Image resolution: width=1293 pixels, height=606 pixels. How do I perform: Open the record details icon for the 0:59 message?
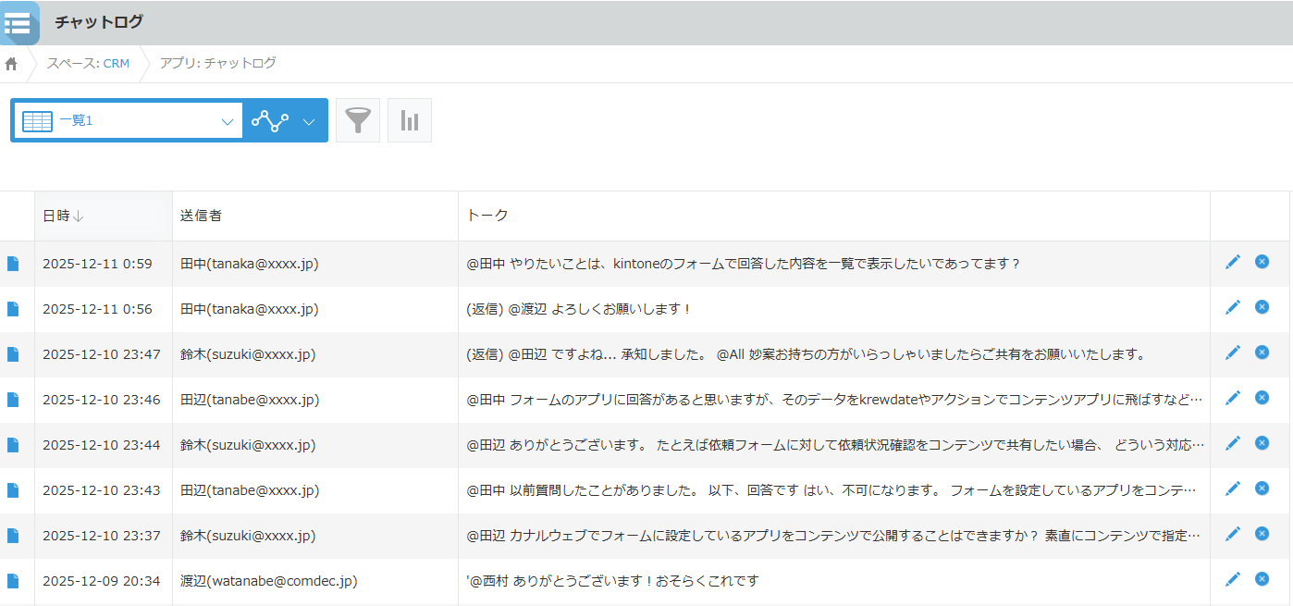tap(15, 263)
